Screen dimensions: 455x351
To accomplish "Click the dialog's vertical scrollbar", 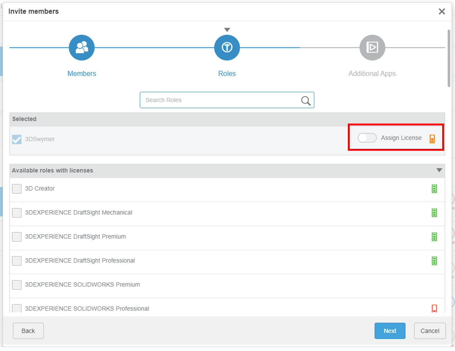I will pos(449,59).
